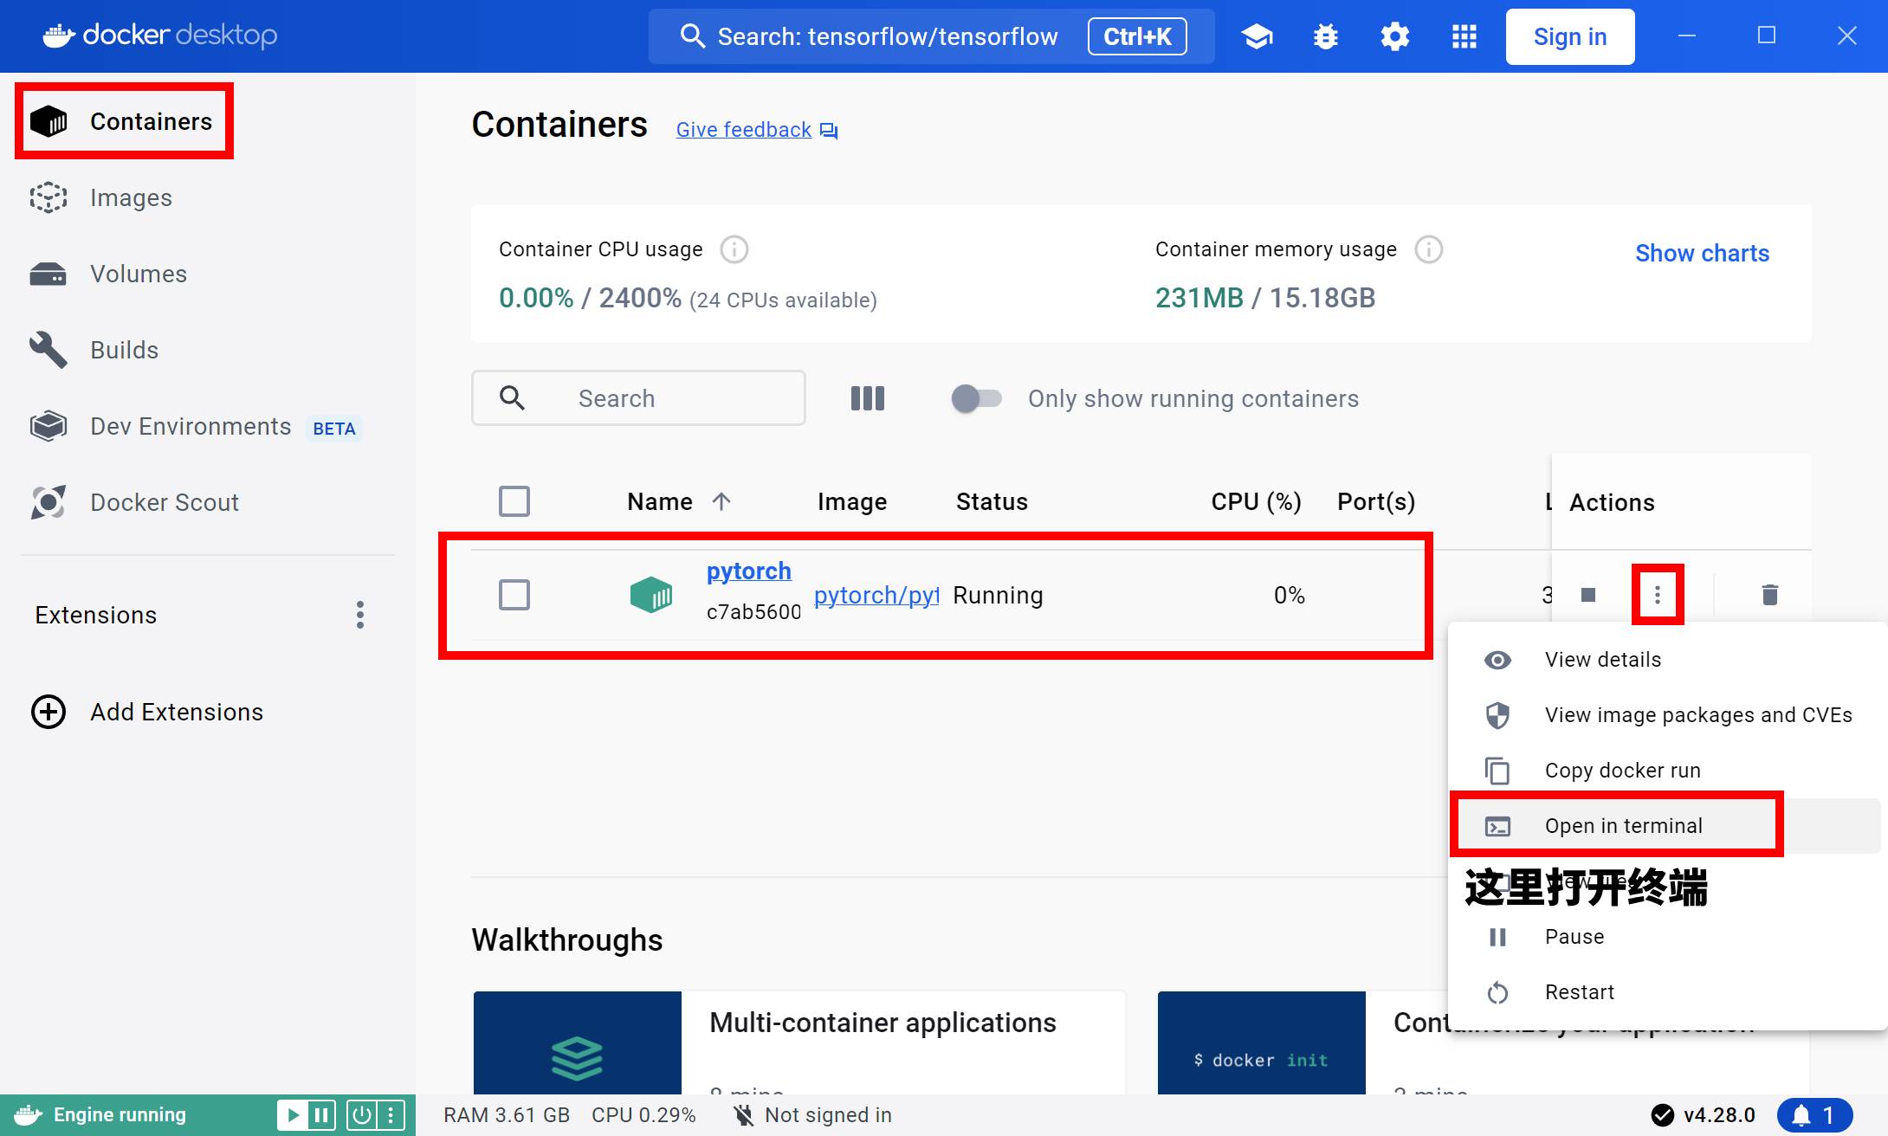The height and width of the screenshot is (1136, 1888).
Task: Click the pytorch container cube icon
Action: click(x=651, y=595)
